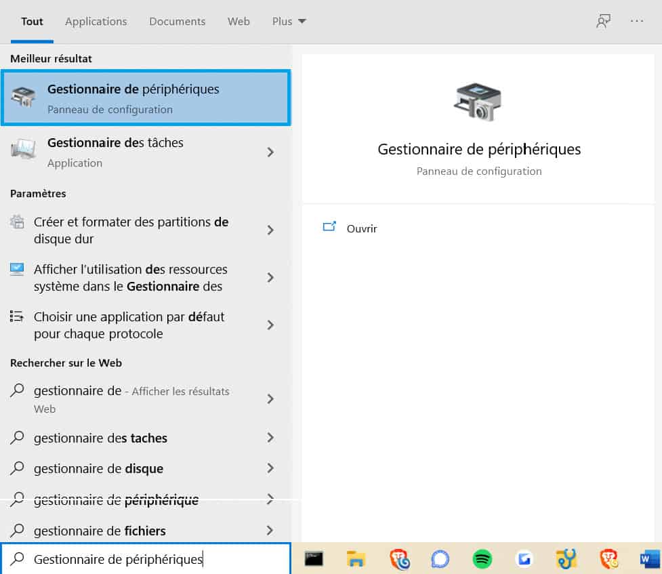Open 'Créer et formater des partitions de disque dur'
Viewport: 662px width, 574px height.
pyautogui.click(x=146, y=230)
